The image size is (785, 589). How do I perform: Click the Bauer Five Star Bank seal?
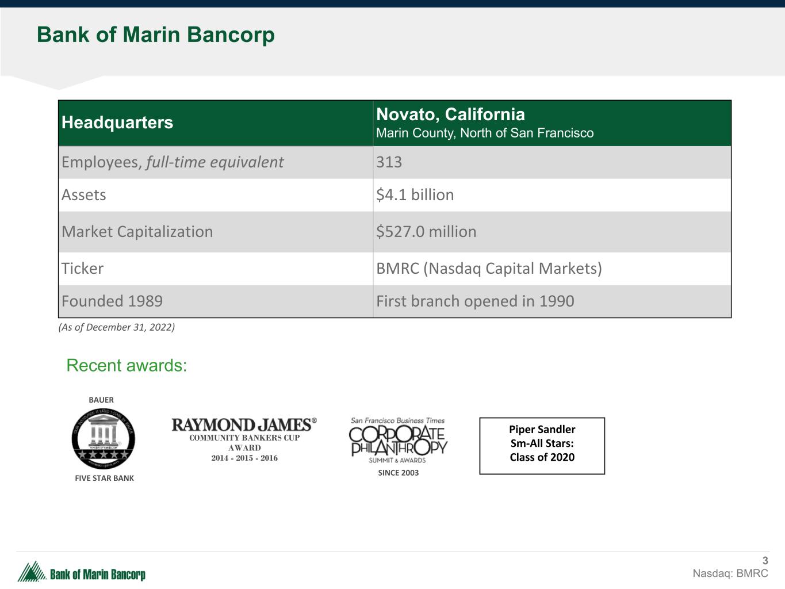104,439
